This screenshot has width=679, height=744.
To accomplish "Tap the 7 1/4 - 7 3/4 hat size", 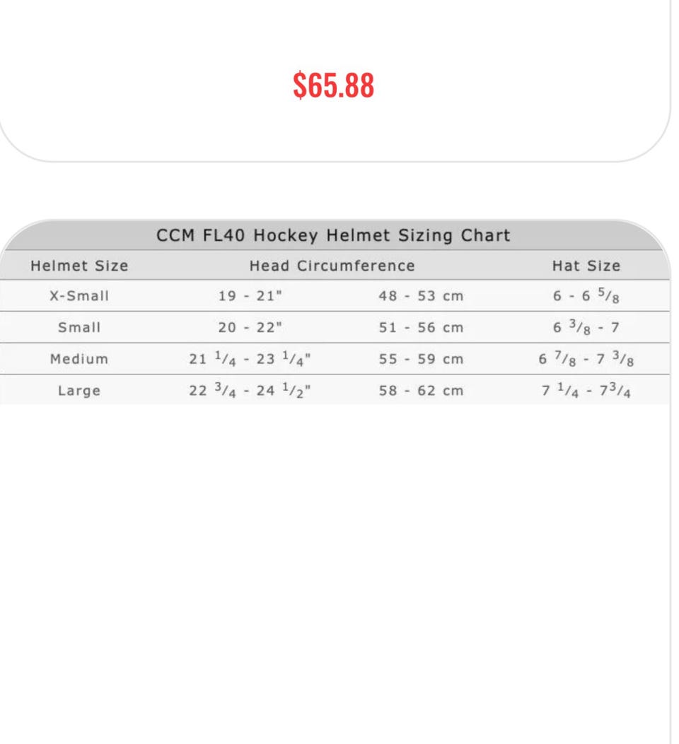I will tap(586, 391).
